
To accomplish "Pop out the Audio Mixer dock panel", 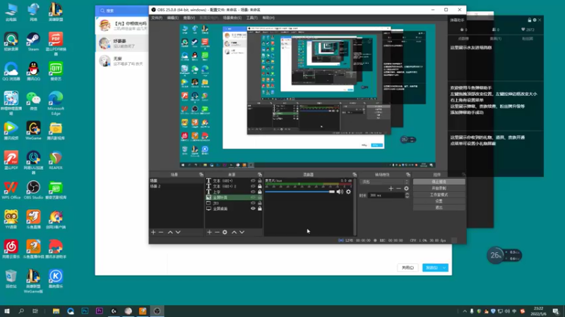I will [x=355, y=175].
